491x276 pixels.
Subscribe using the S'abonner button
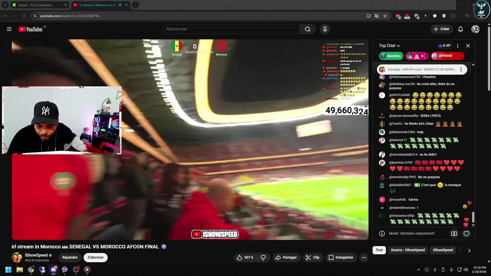coord(96,258)
